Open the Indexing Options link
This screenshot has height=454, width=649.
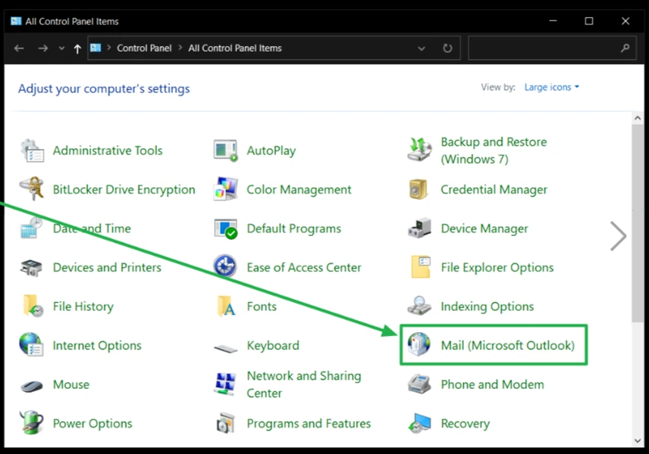pyautogui.click(x=487, y=306)
